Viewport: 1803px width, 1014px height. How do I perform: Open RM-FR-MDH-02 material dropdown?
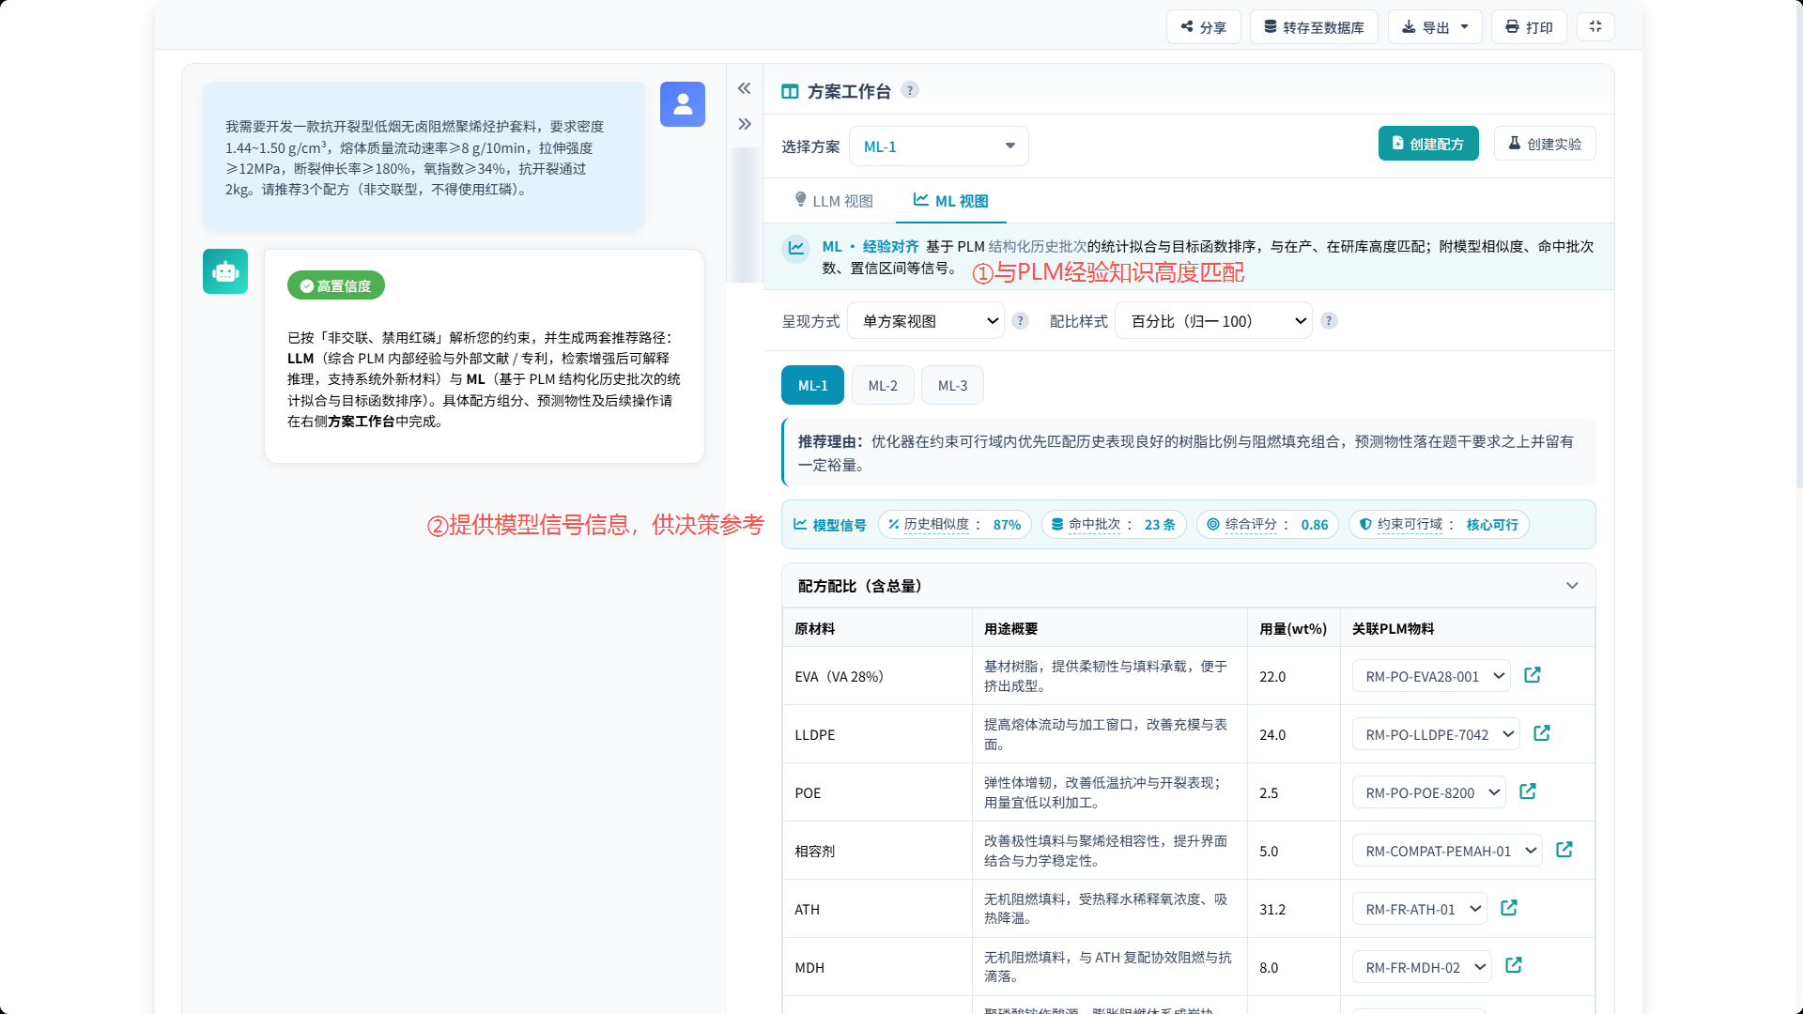coord(1422,967)
